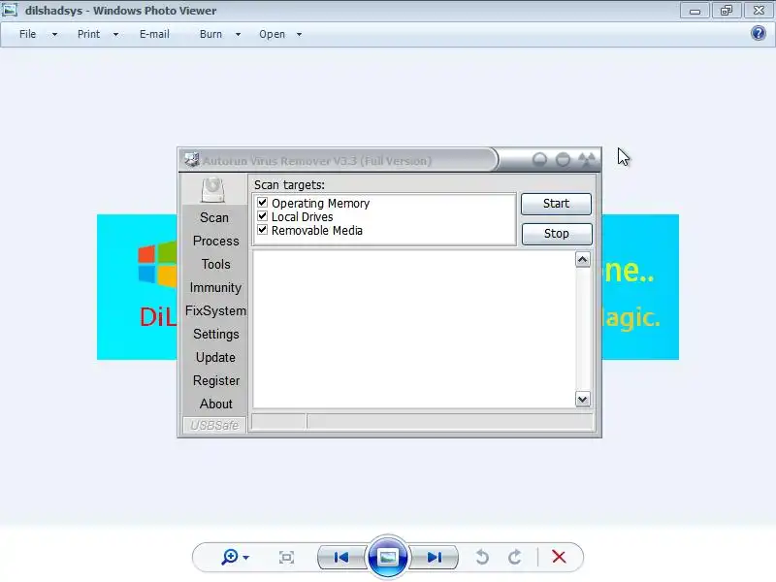Go to next photo
The height and width of the screenshot is (582, 776).
[x=434, y=557]
